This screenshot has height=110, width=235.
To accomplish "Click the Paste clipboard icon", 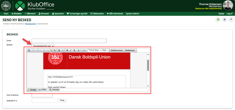I will (x=51, y=50).
